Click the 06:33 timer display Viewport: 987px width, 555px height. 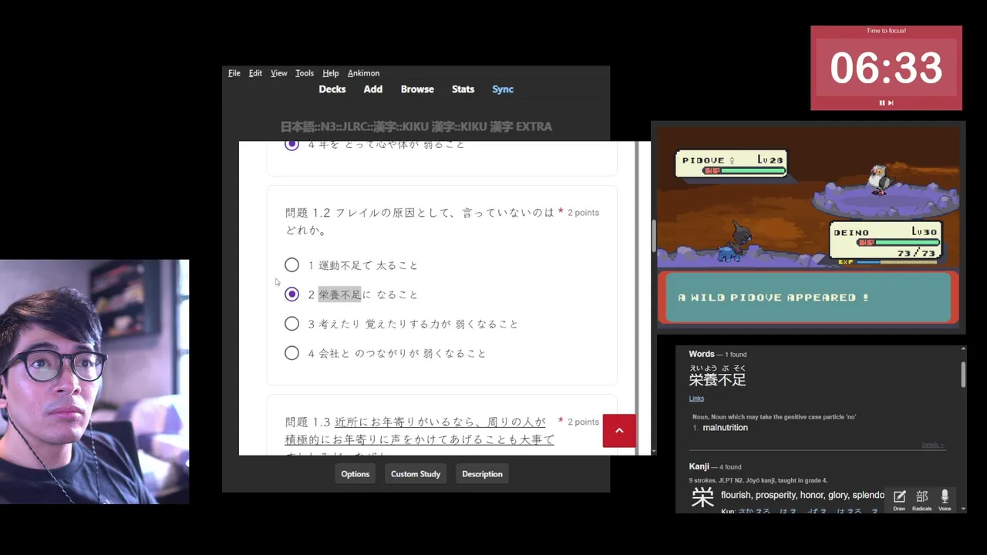point(886,68)
